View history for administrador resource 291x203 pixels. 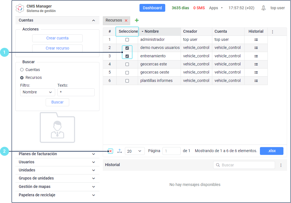pyautogui.click(x=256, y=40)
